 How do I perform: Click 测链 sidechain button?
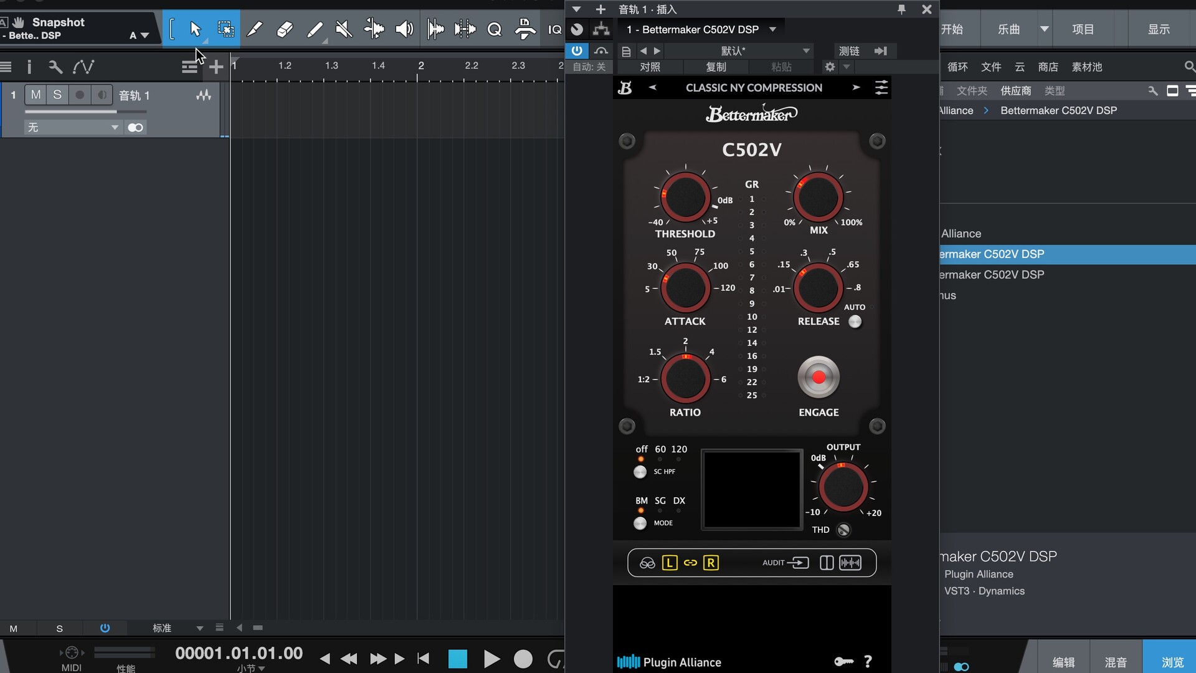pyautogui.click(x=850, y=50)
